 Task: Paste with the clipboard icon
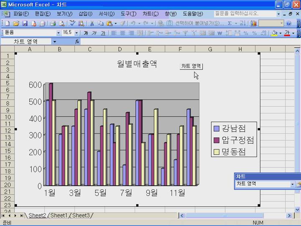click(x=110, y=23)
